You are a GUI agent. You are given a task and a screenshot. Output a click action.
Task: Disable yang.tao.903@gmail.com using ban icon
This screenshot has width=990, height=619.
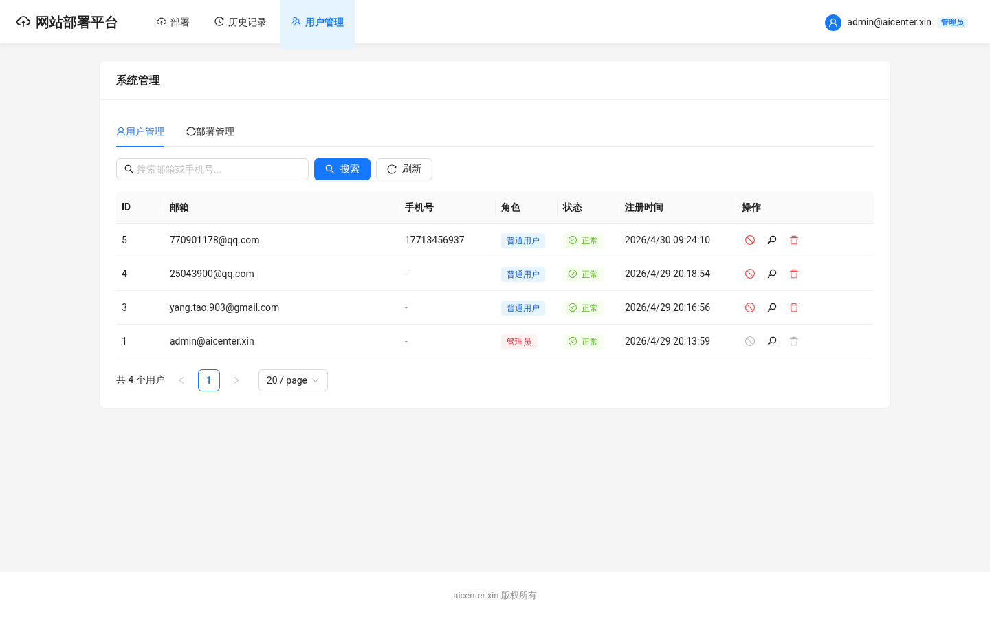[750, 307]
